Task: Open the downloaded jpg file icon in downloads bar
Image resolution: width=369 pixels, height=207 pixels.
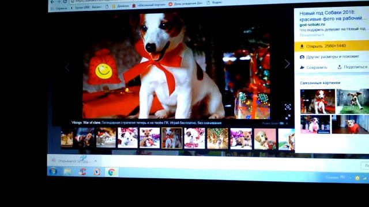Action: click(x=54, y=160)
